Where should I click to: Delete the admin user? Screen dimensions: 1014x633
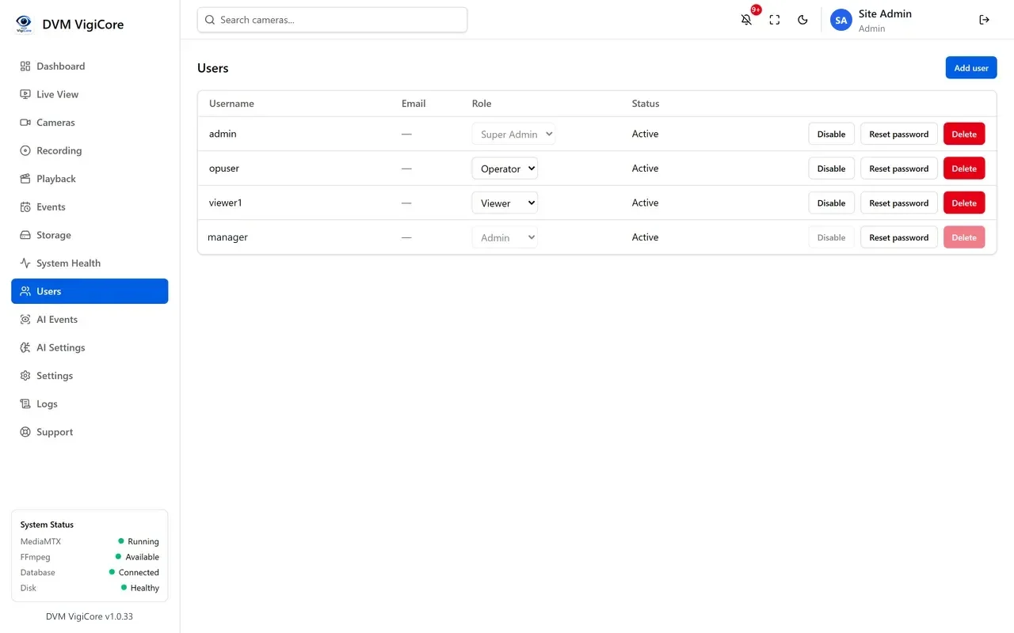(x=964, y=134)
